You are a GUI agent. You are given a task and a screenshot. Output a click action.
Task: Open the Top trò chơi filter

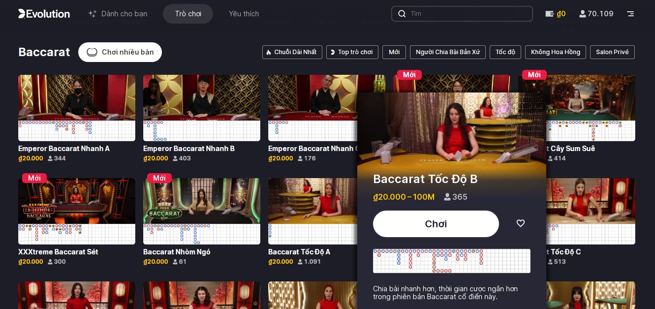(x=352, y=52)
